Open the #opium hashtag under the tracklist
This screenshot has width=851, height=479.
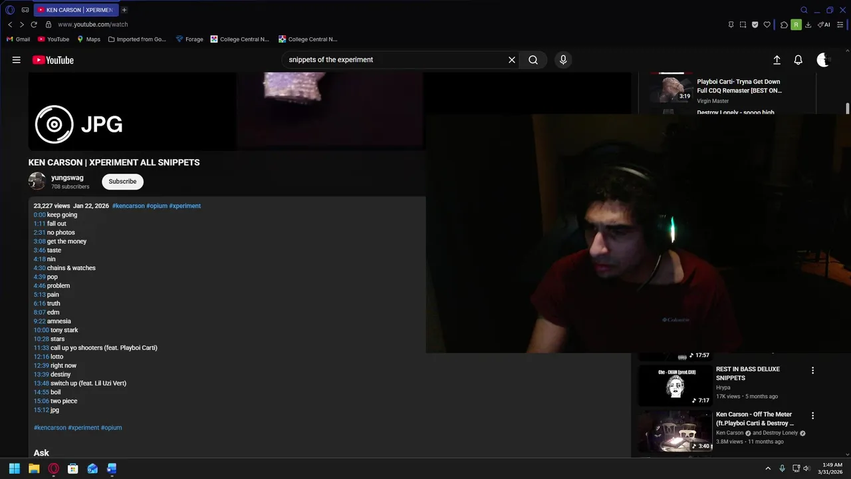[111, 428]
